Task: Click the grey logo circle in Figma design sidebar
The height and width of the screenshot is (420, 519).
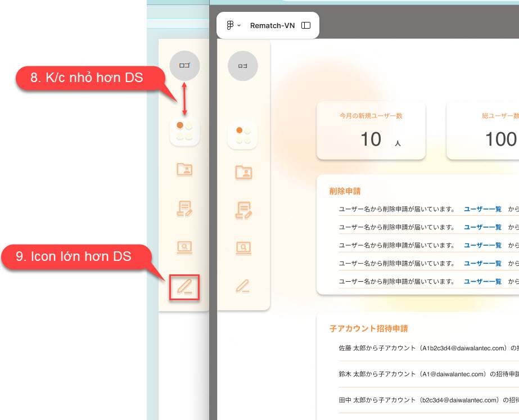Action: tap(242, 66)
